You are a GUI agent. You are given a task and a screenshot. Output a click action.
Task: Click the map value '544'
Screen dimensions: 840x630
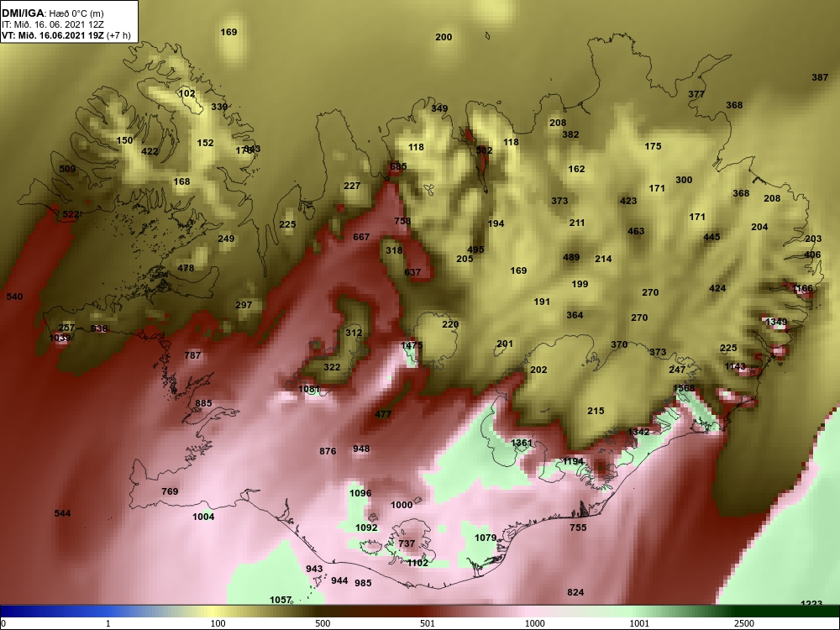pyautogui.click(x=63, y=513)
